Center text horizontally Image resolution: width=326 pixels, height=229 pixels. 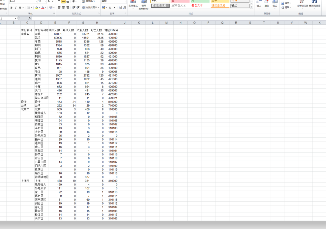pos(63,8)
